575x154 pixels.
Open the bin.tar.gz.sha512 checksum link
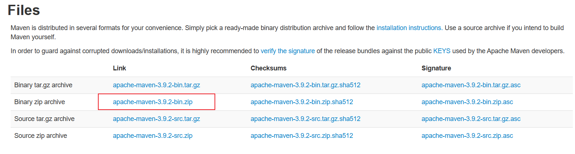(305, 85)
